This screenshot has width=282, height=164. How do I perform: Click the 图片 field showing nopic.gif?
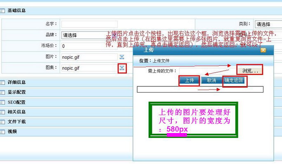89,57
